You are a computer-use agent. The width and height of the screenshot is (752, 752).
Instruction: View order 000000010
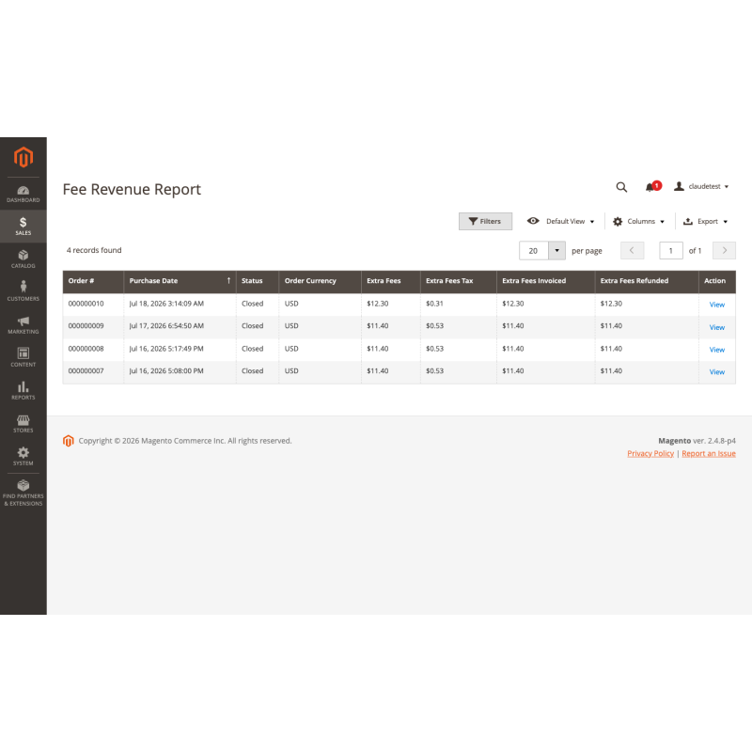pos(716,305)
